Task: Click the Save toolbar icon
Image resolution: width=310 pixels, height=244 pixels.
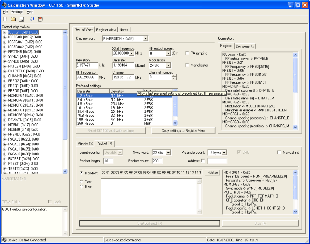Action: (21, 19)
